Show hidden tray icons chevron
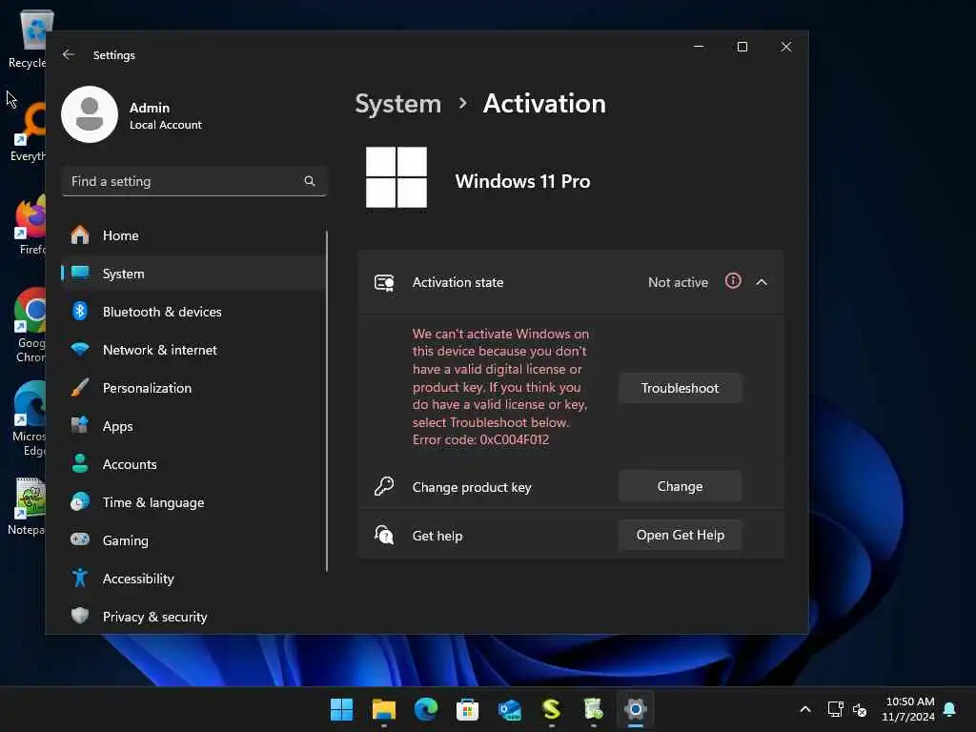Screen dimensions: 976x732 804,709
